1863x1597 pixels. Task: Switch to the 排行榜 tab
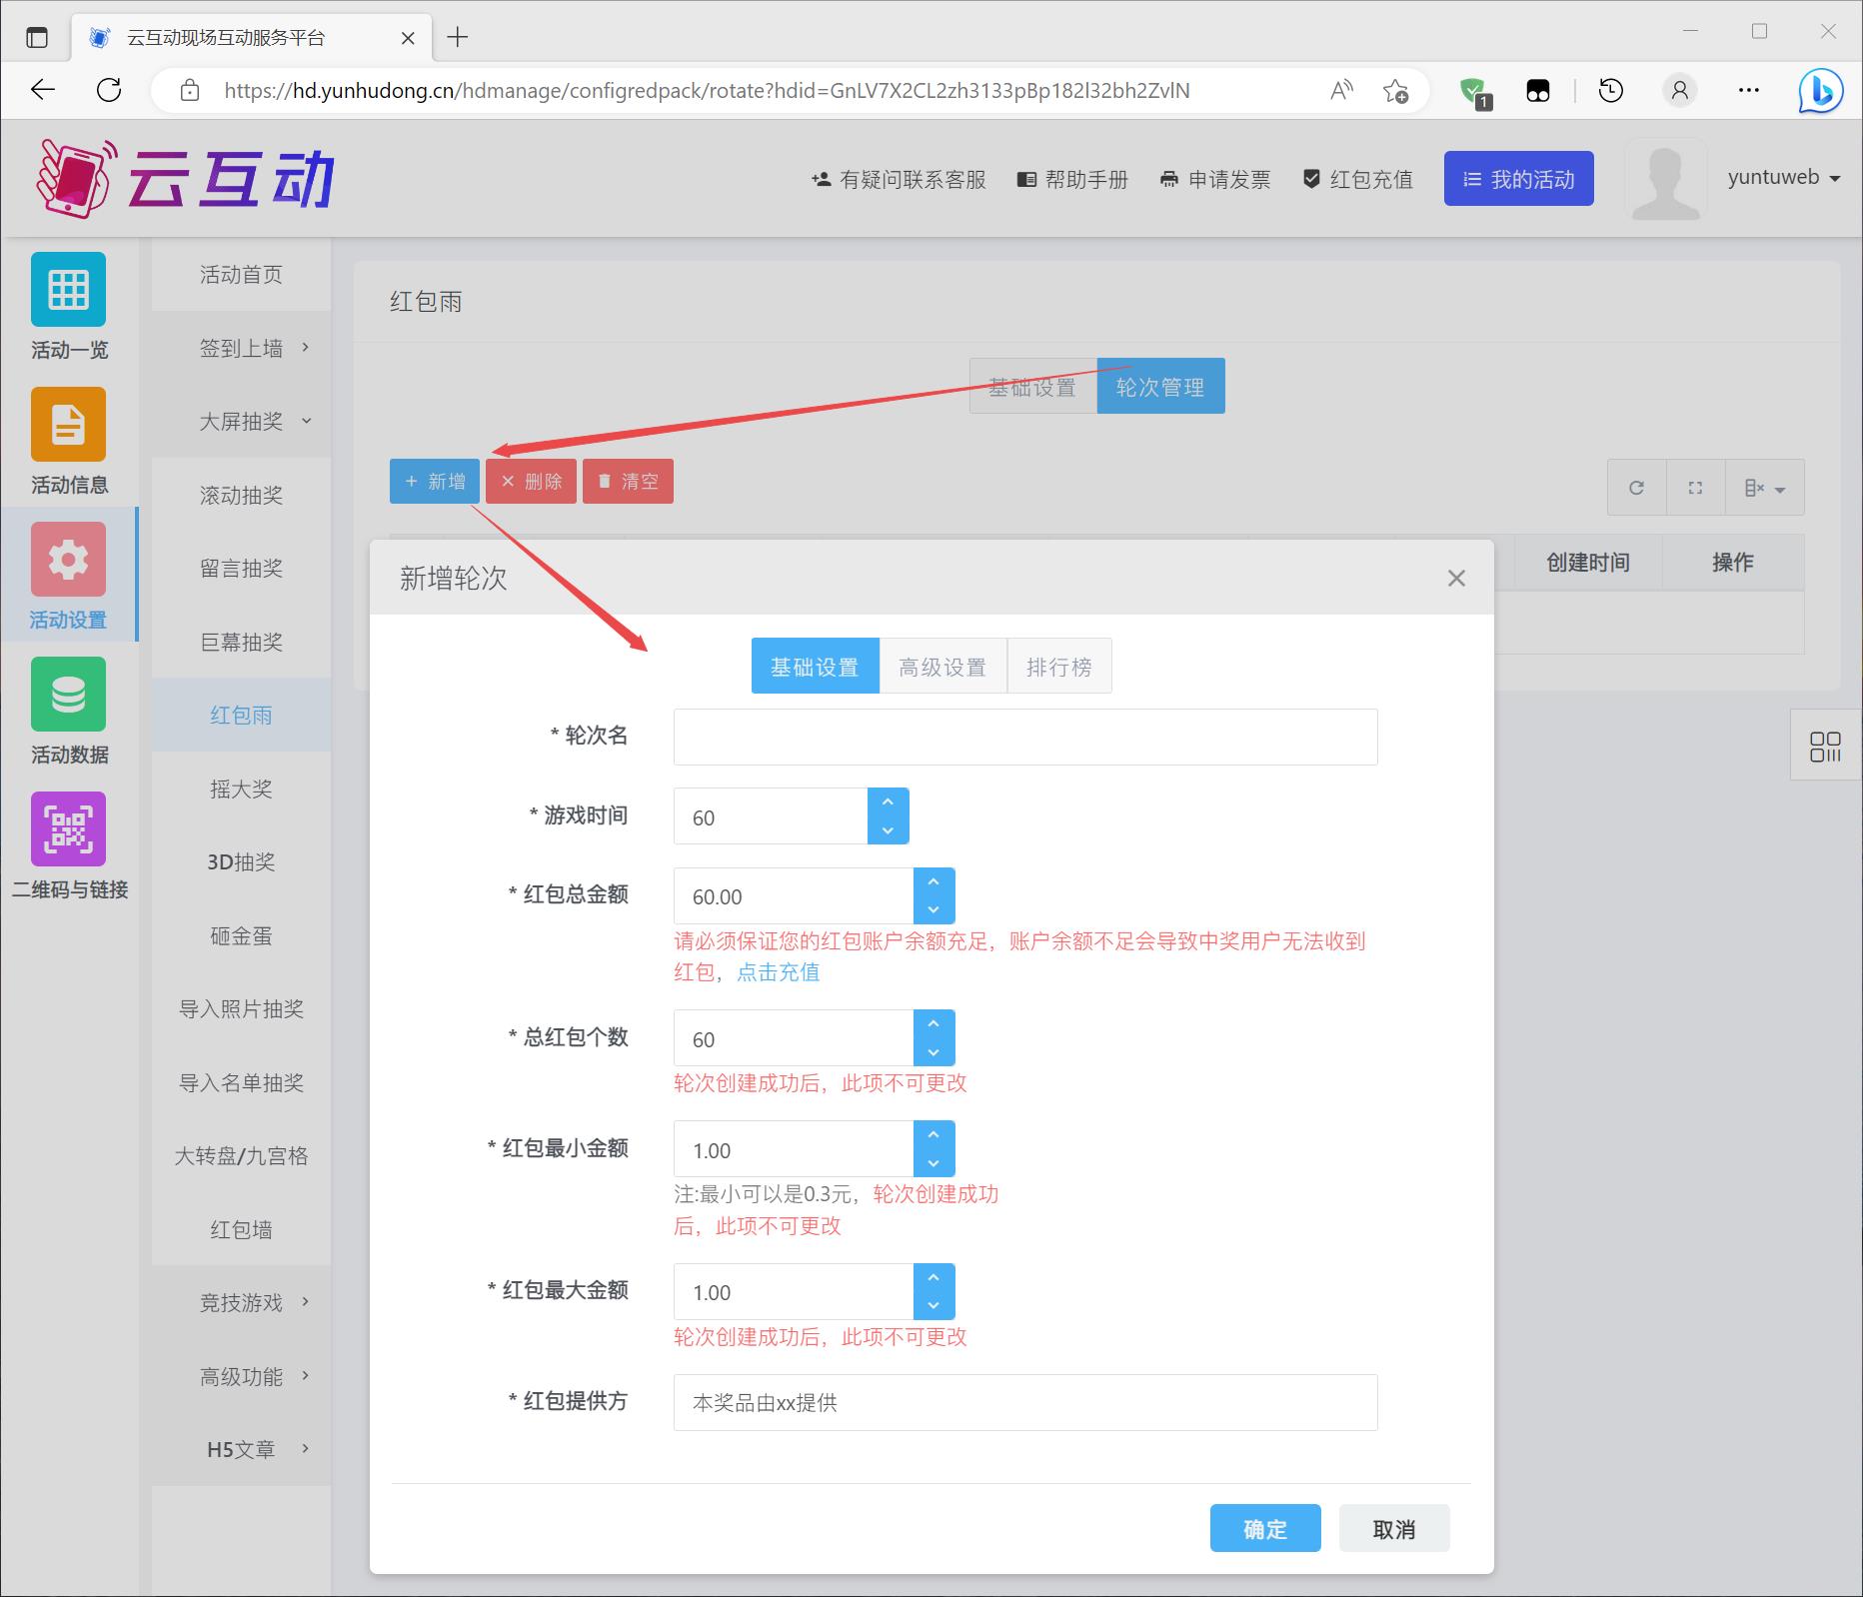point(1058,667)
